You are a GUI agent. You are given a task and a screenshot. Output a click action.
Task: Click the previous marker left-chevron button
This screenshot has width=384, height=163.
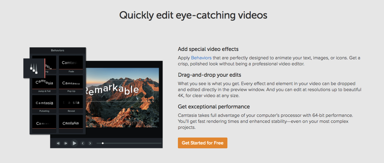pos(83,144)
